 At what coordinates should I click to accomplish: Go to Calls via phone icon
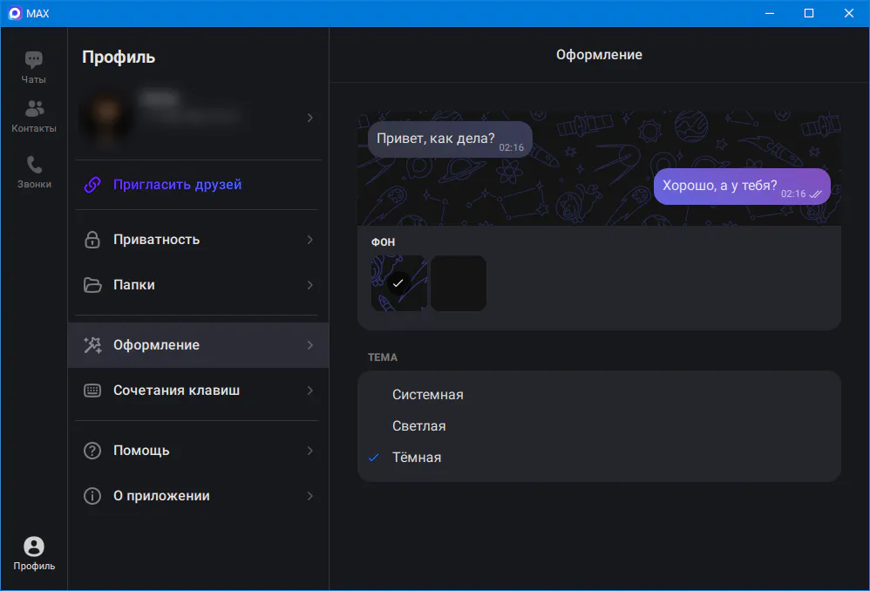tap(34, 165)
